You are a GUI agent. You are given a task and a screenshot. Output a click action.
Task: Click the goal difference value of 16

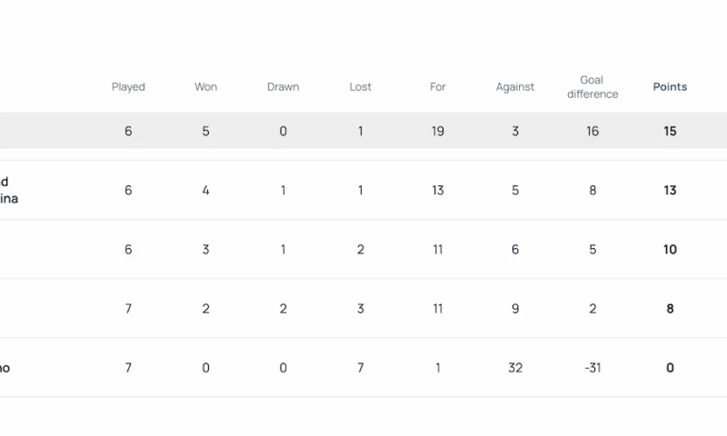(x=593, y=131)
